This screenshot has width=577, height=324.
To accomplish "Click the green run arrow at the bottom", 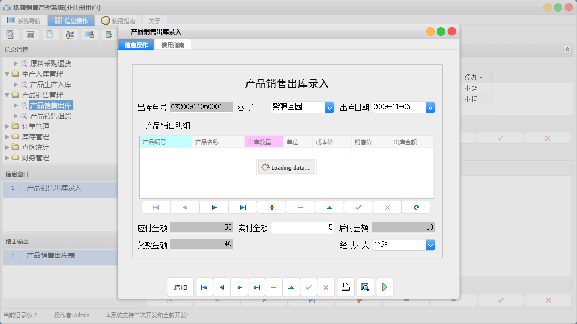I will [384, 287].
